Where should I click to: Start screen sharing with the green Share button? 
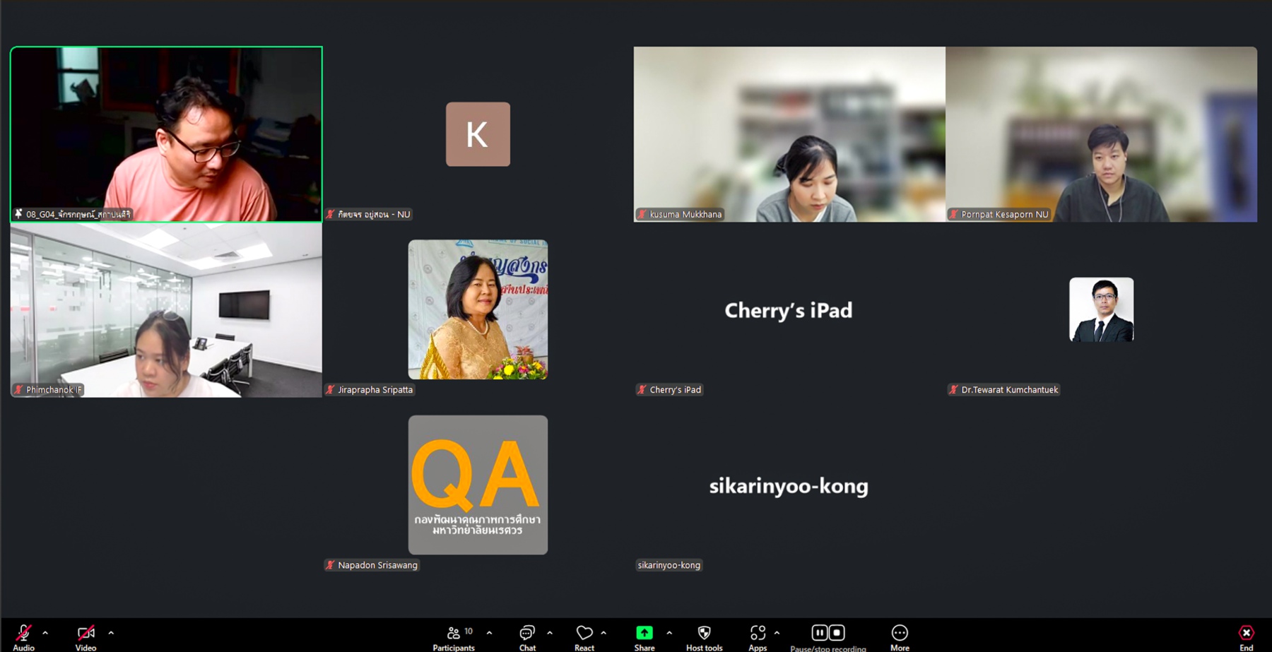coord(644,633)
